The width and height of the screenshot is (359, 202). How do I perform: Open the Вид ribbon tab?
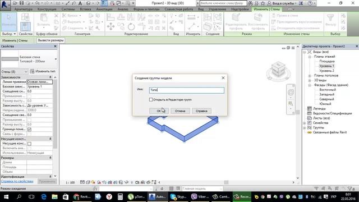pos(201,9)
